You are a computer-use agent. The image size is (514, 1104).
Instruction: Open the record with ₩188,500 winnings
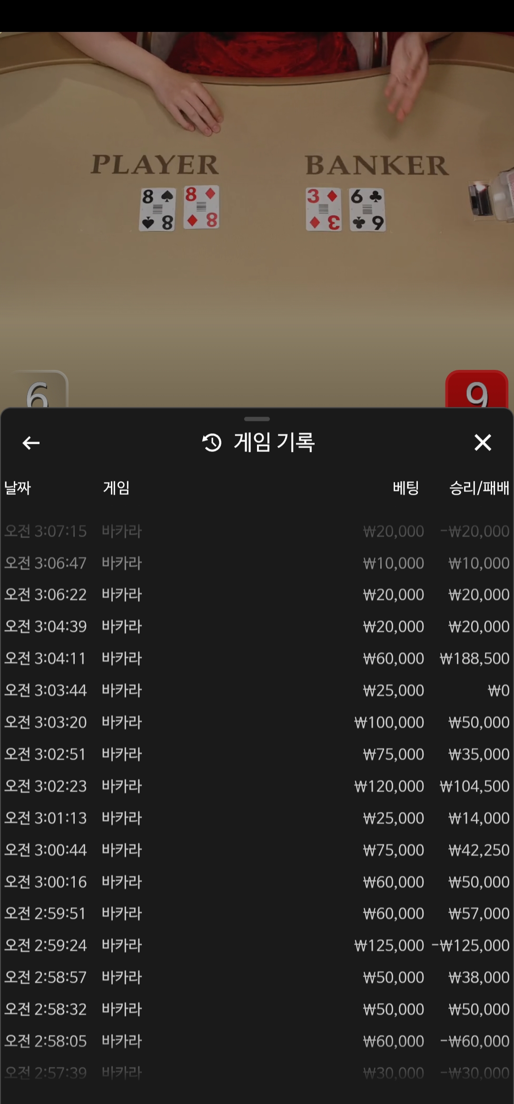coord(257,658)
